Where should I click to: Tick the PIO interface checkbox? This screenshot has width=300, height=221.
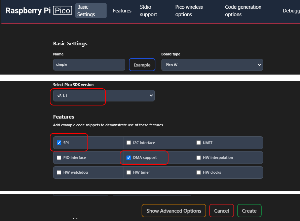point(59,158)
